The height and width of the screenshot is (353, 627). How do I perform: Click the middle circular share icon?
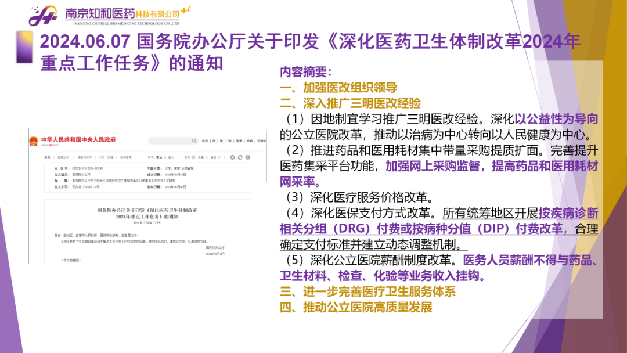click(240, 157)
